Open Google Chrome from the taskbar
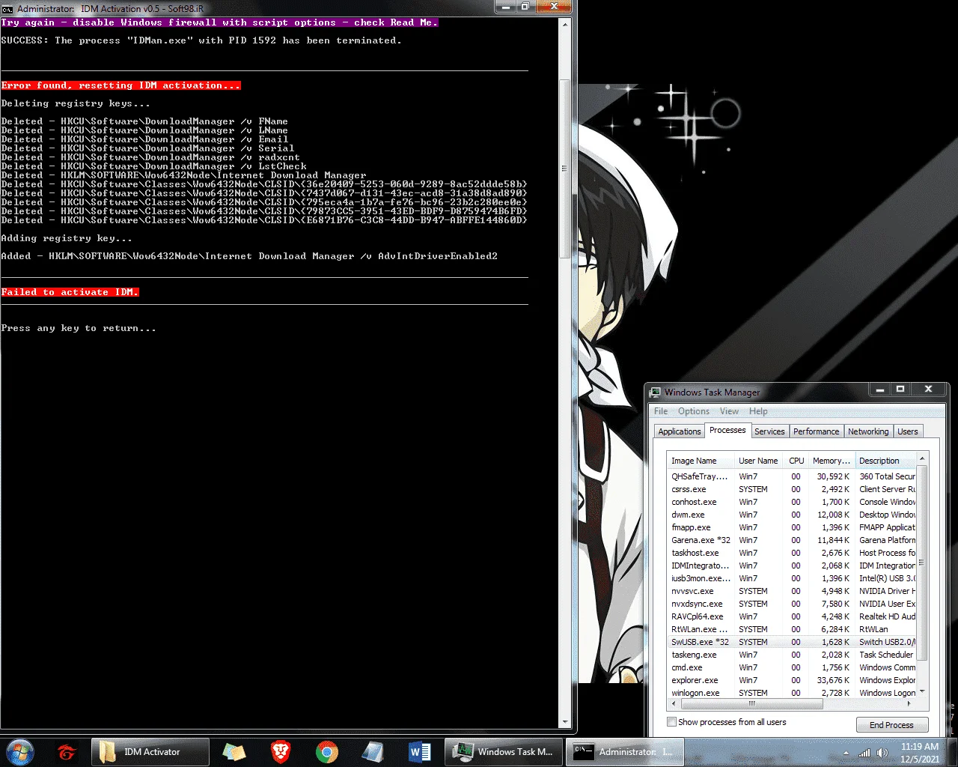Screen dimensions: 958x767 click(x=326, y=751)
